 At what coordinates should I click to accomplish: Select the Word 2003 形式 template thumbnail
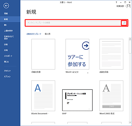[111, 96]
